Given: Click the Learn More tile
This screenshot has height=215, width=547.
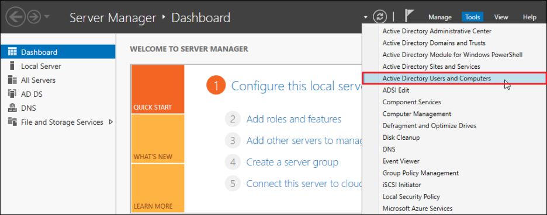Looking at the screenshot, I should (x=157, y=188).
